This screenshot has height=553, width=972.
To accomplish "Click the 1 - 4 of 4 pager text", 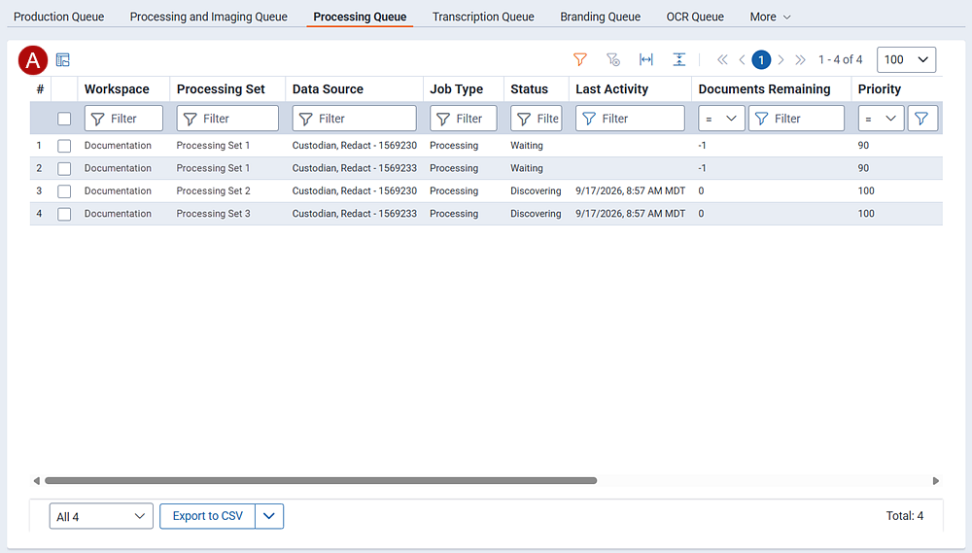I will [x=840, y=59].
